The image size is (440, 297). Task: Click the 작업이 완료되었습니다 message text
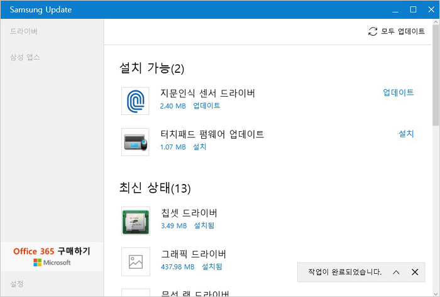[345, 272]
